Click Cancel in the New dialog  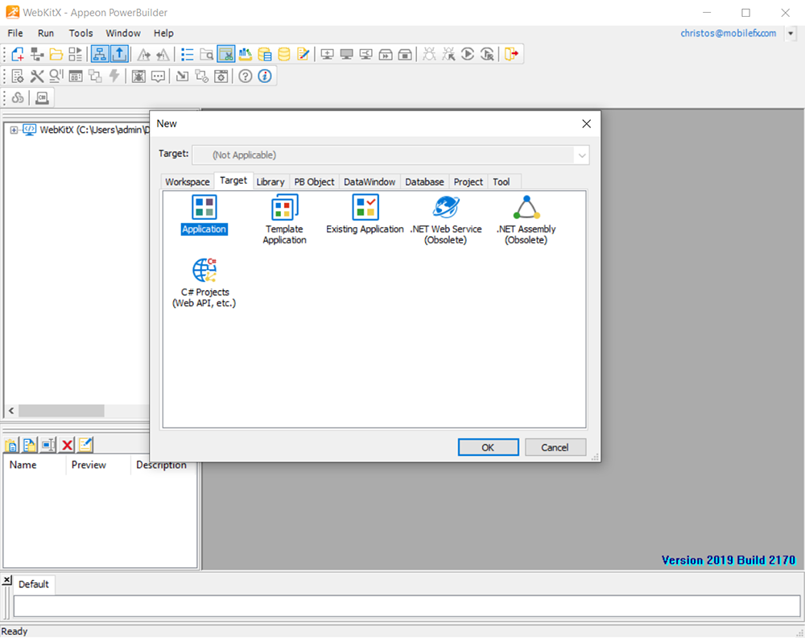click(x=555, y=447)
